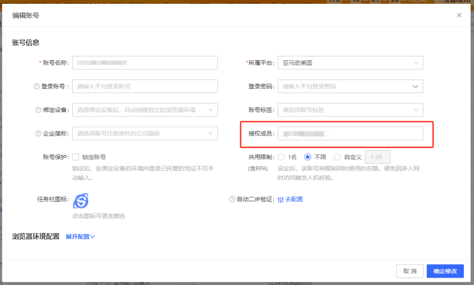The image size is (474, 285).
Task: Select the 不限 radio option
Action: click(x=307, y=157)
